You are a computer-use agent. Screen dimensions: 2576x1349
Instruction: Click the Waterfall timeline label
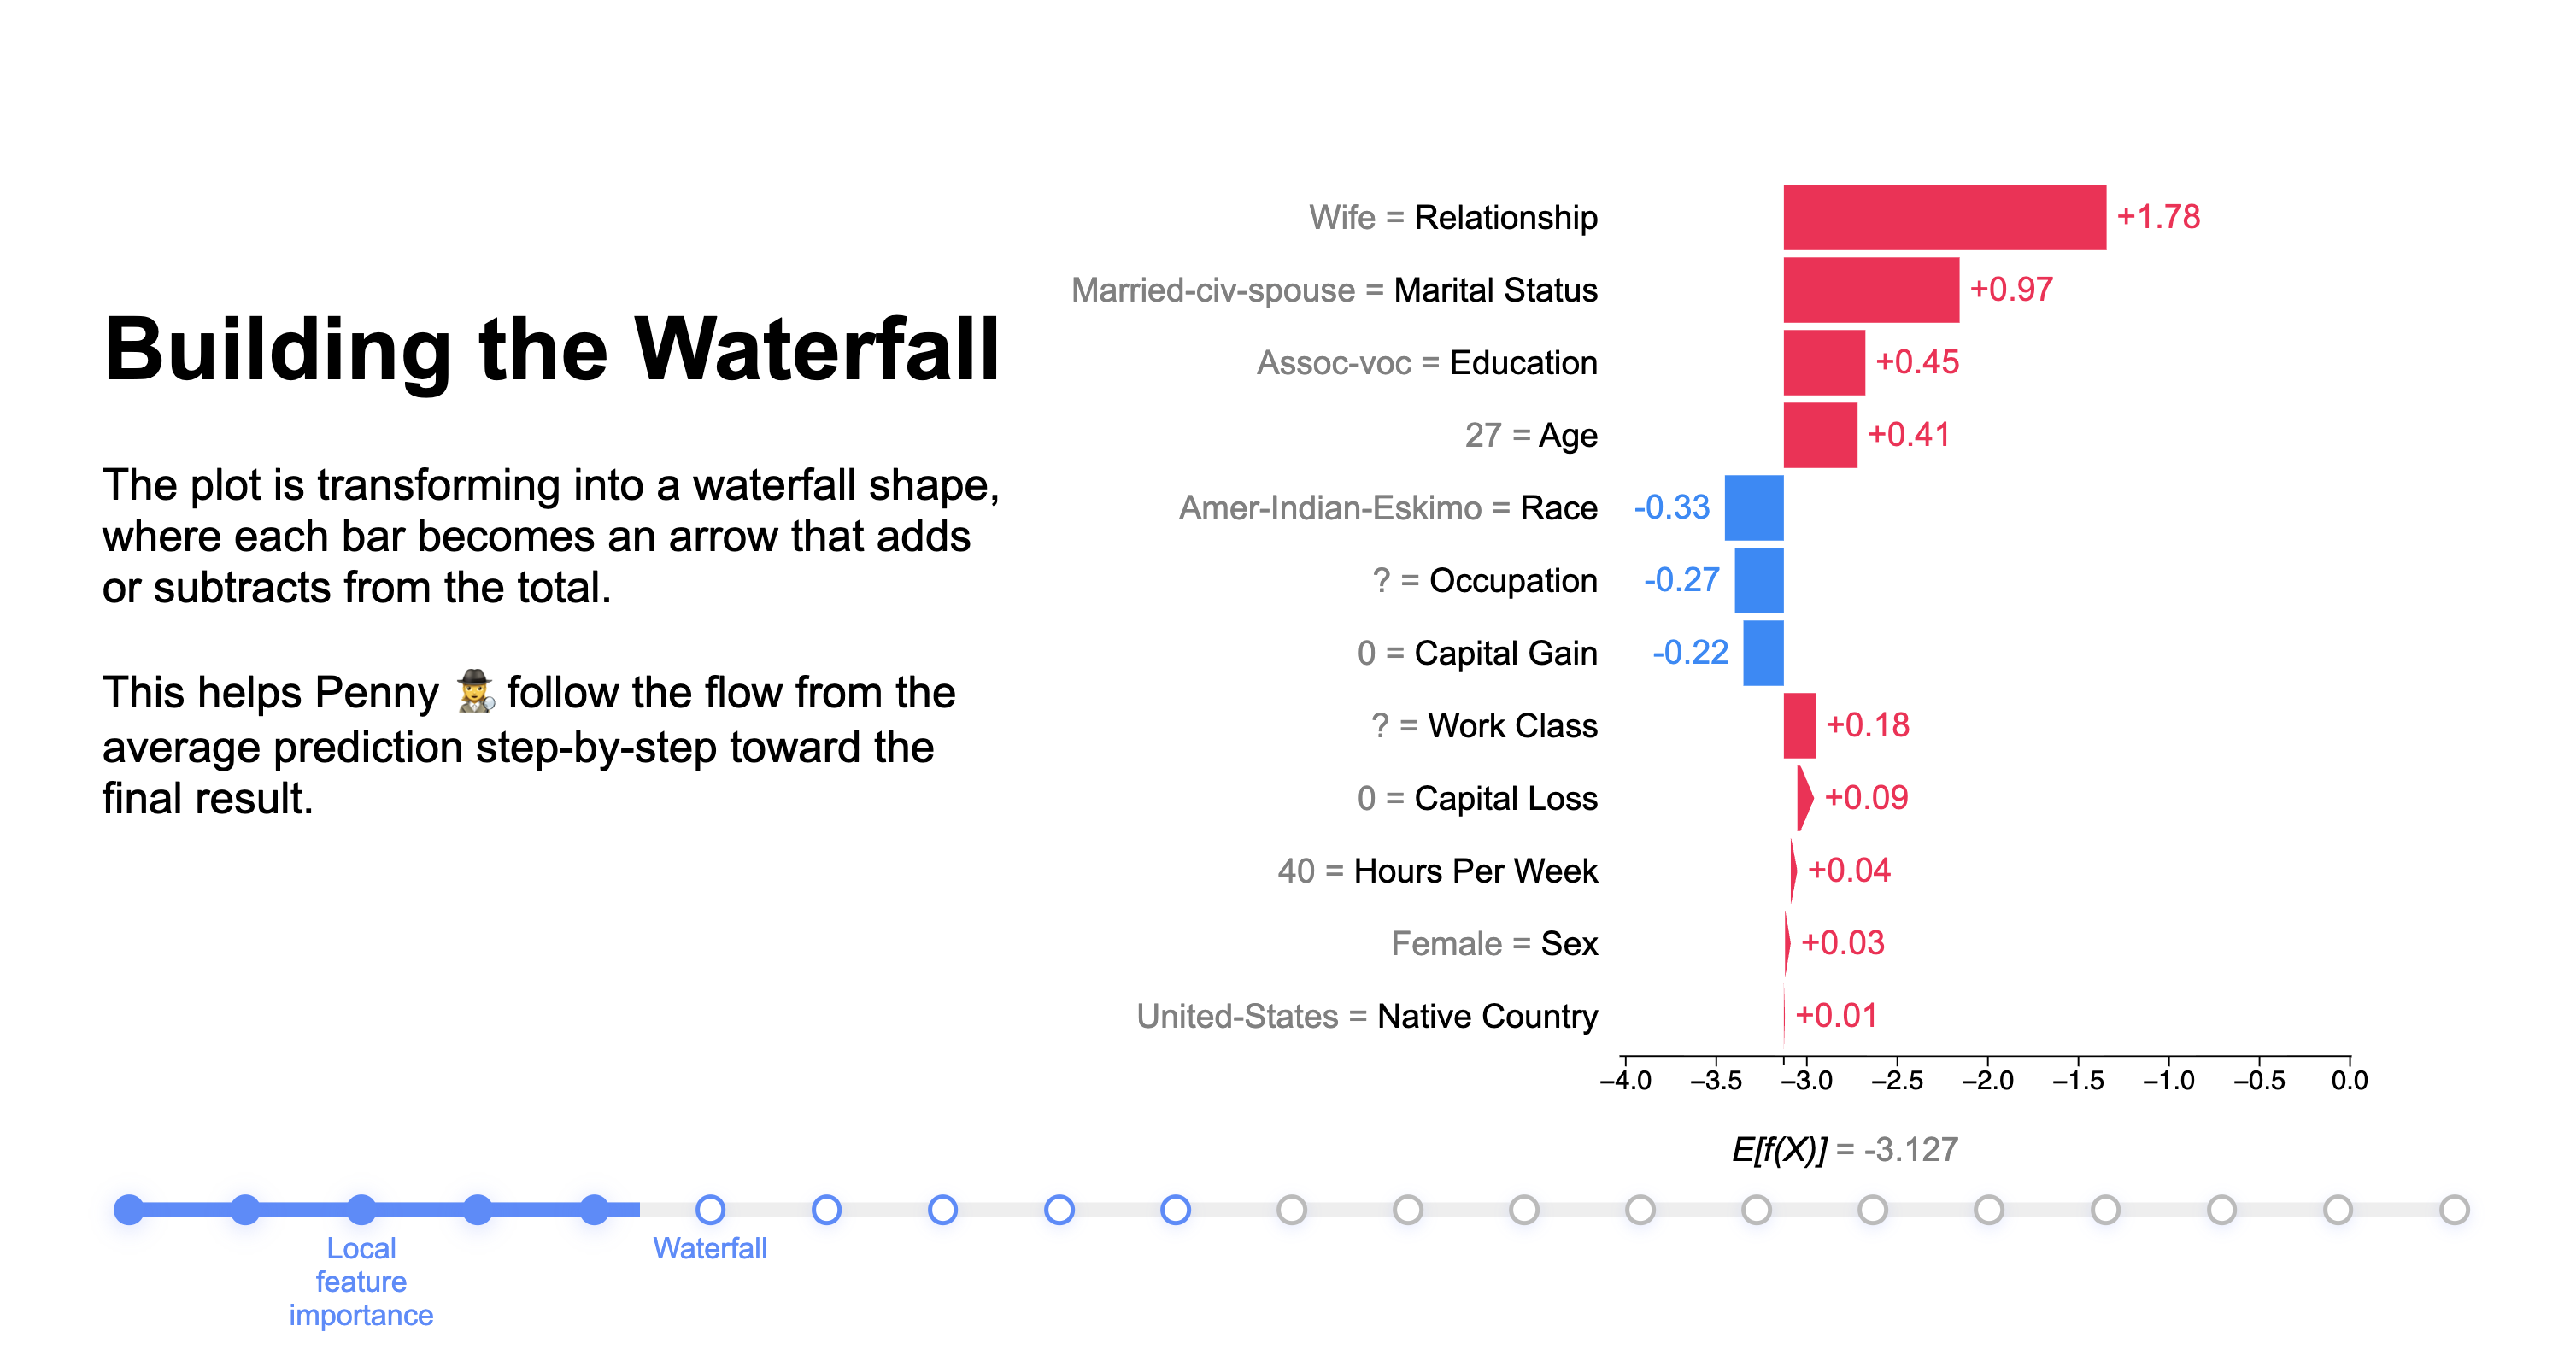point(710,1248)
